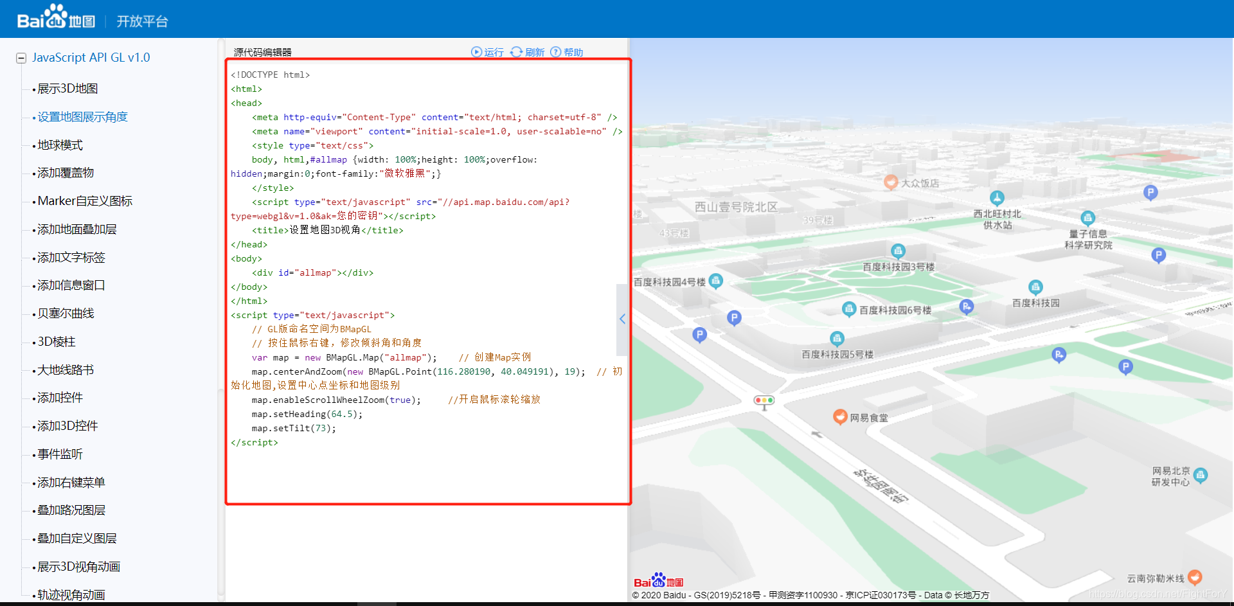Open 大地线路书 example
The image size is (1234, 606).
pyautogui.click(x=66, y=370)
